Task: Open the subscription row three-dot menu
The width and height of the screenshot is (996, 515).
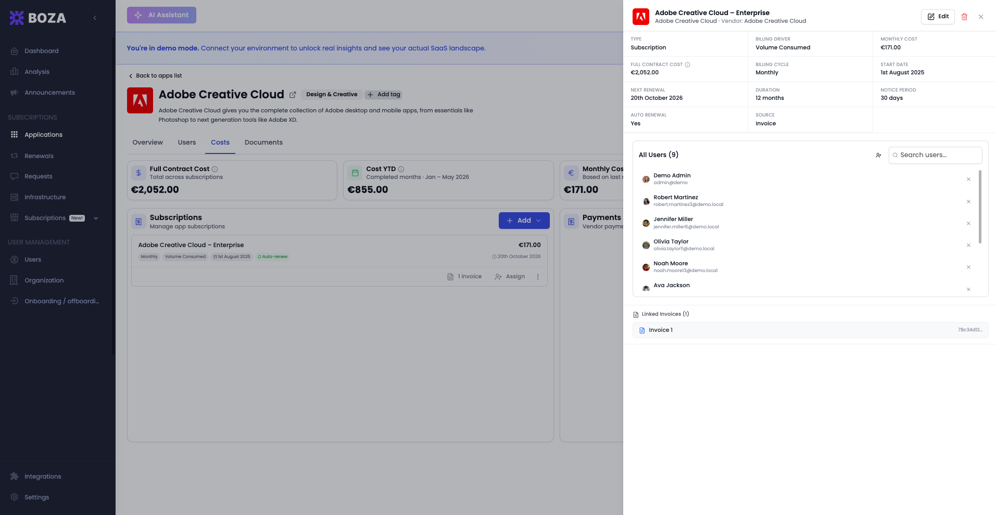Action: coord(538,277)
